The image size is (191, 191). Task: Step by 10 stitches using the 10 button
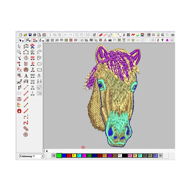(33, 88)
